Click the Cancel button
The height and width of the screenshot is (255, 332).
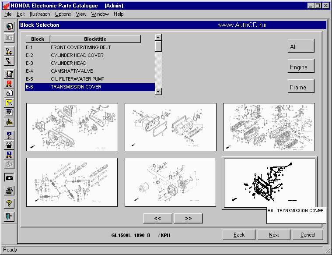(x=308, y=235)
